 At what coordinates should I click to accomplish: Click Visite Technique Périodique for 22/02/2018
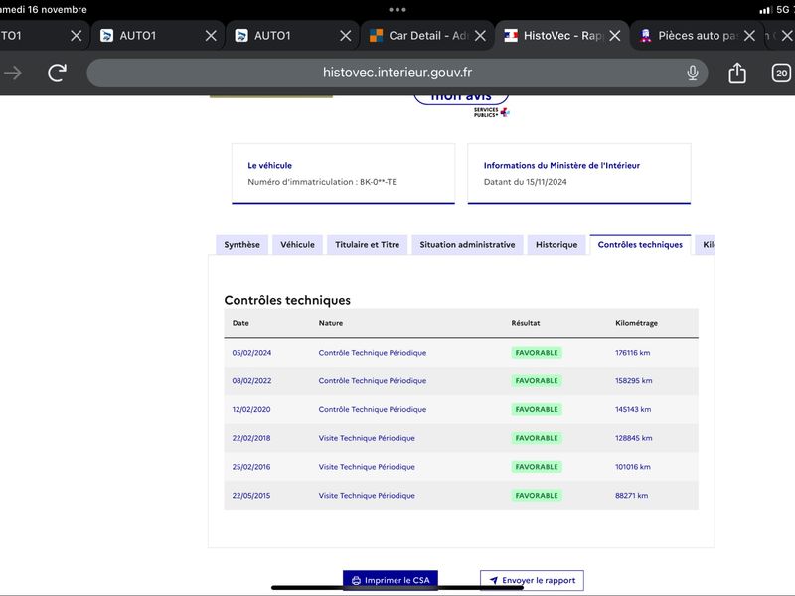point(367,438)
